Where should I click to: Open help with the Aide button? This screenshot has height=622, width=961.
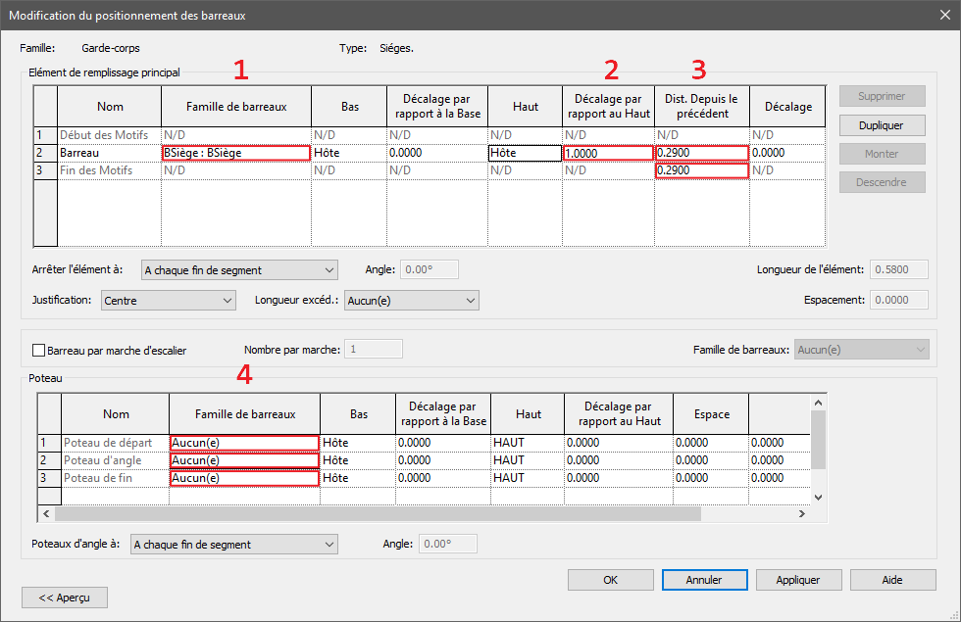click(891, 580)
